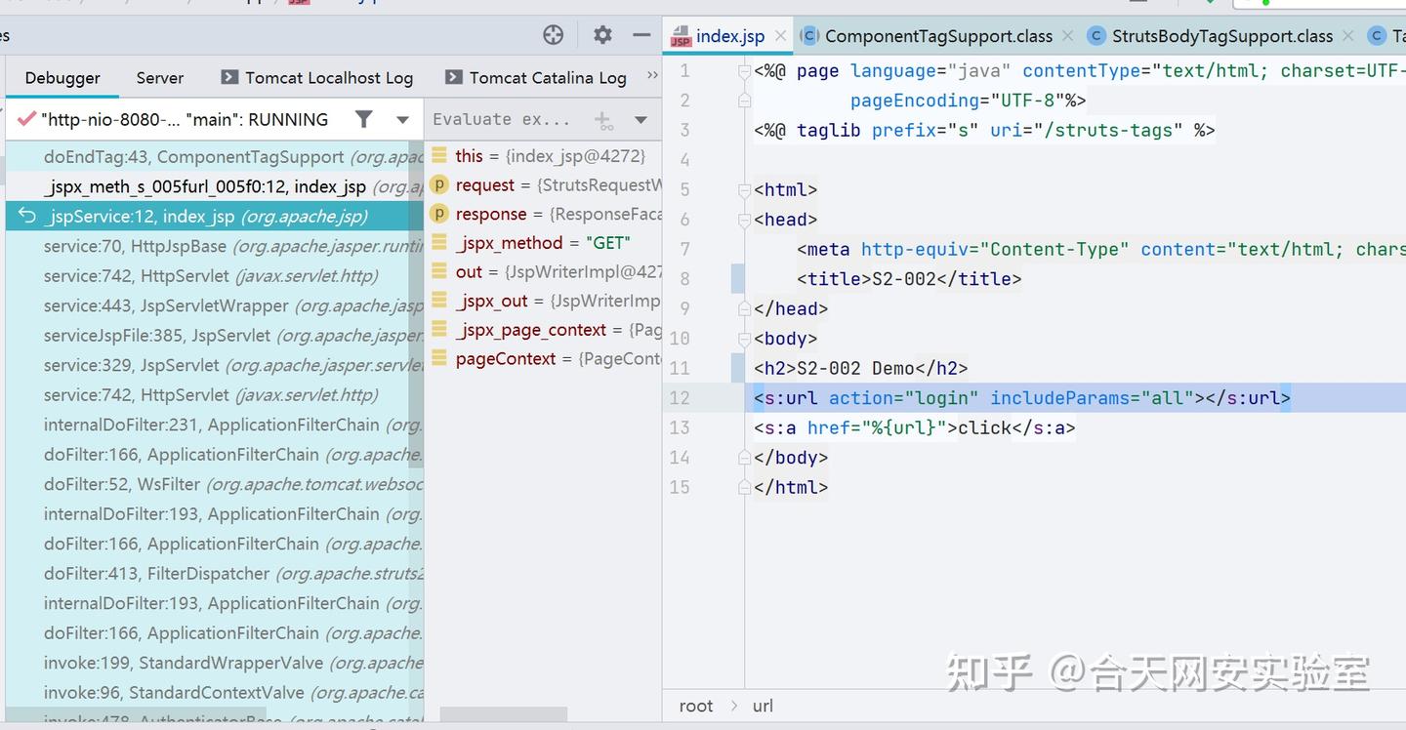This screenshot has width=1406, height=730.
Task: Select the _jspService:12 stack frame
Action: (x=215, y=217)
